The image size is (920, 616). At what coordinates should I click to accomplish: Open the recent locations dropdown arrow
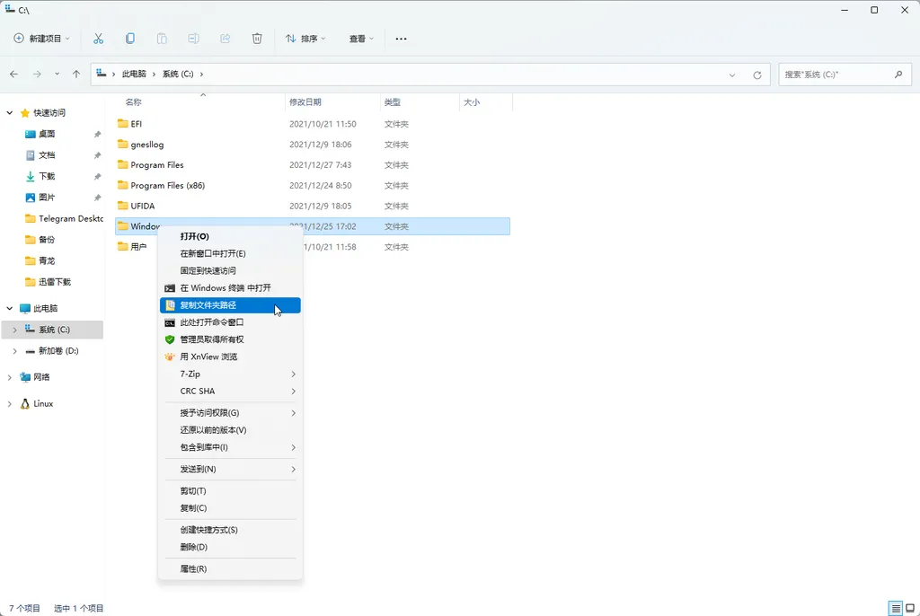(x=57, y=74)
